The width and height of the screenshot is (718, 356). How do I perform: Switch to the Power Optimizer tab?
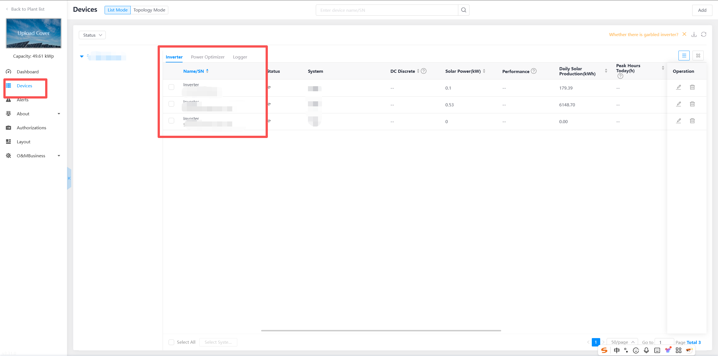click(x=208, y=57)
